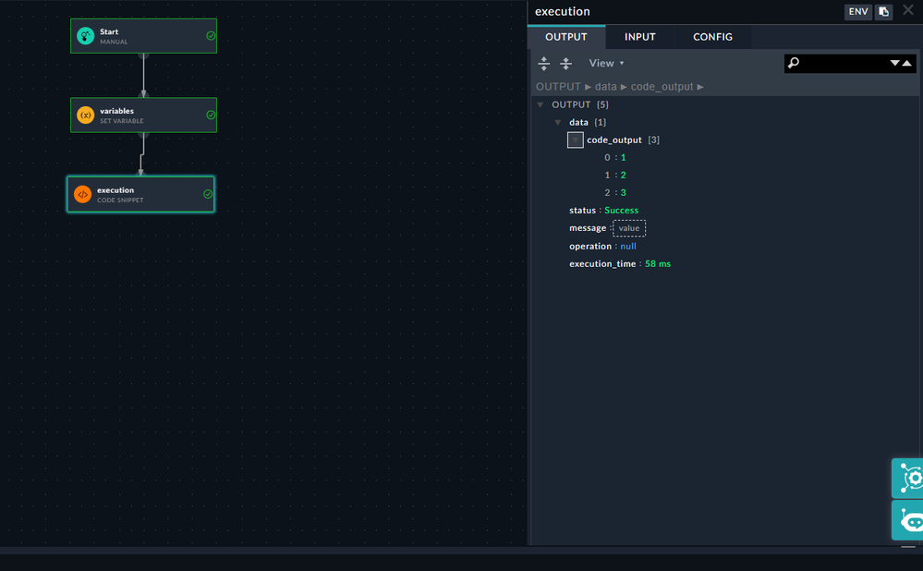The height and width of the screenshot is (571, 923).
Task: Select array index 1 value 2
Action: coord(624,175)
